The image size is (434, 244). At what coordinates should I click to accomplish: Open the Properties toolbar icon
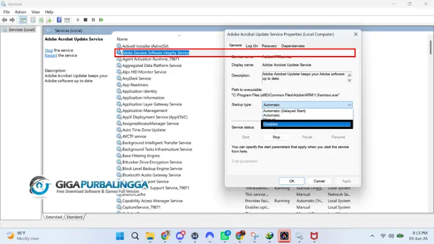(33, 20)
